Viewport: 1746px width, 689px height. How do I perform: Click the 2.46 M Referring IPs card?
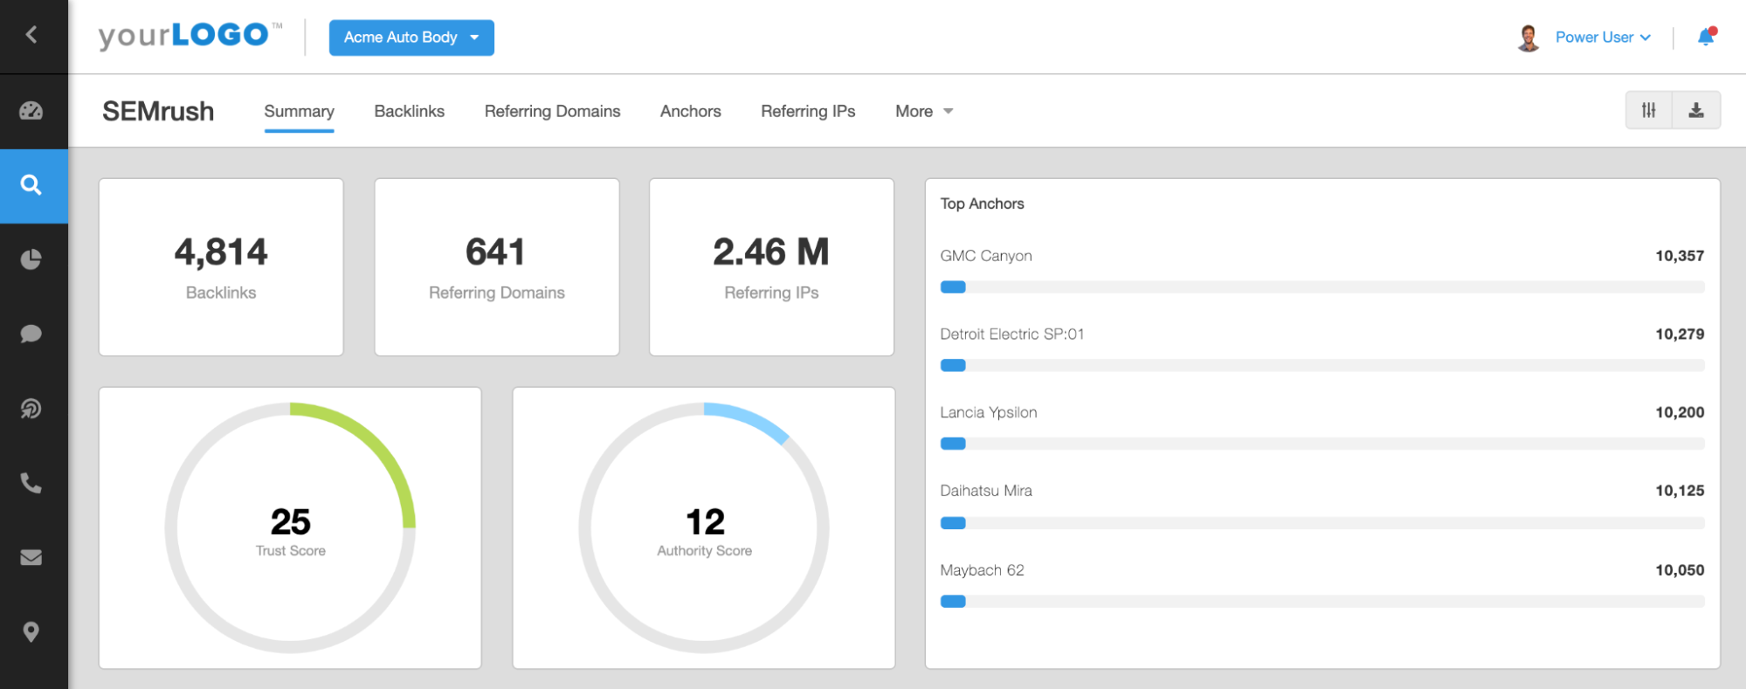coord(771,267)
